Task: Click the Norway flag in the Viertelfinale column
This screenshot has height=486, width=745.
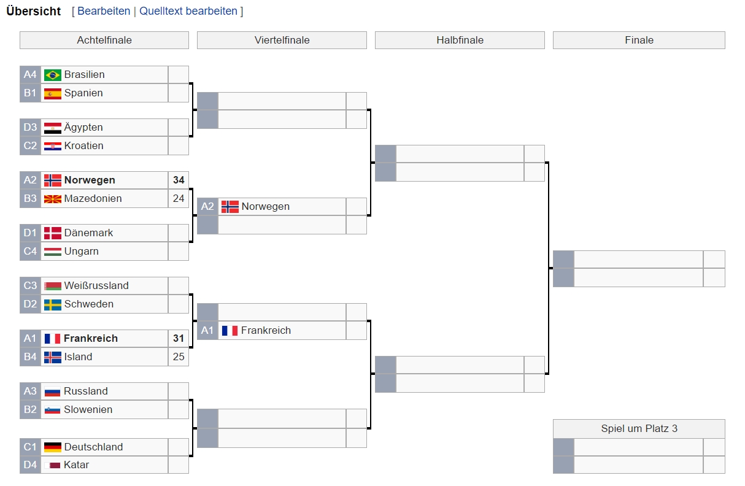Action: point(230,207)
